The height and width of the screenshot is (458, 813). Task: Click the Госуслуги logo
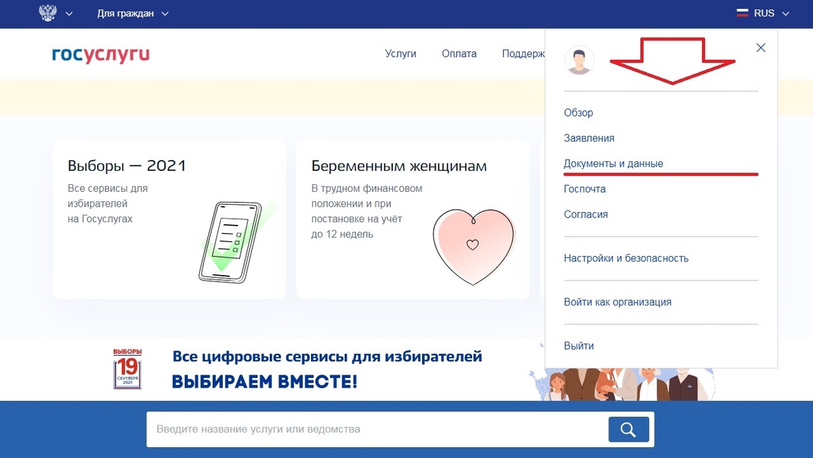tap(100, 54)
